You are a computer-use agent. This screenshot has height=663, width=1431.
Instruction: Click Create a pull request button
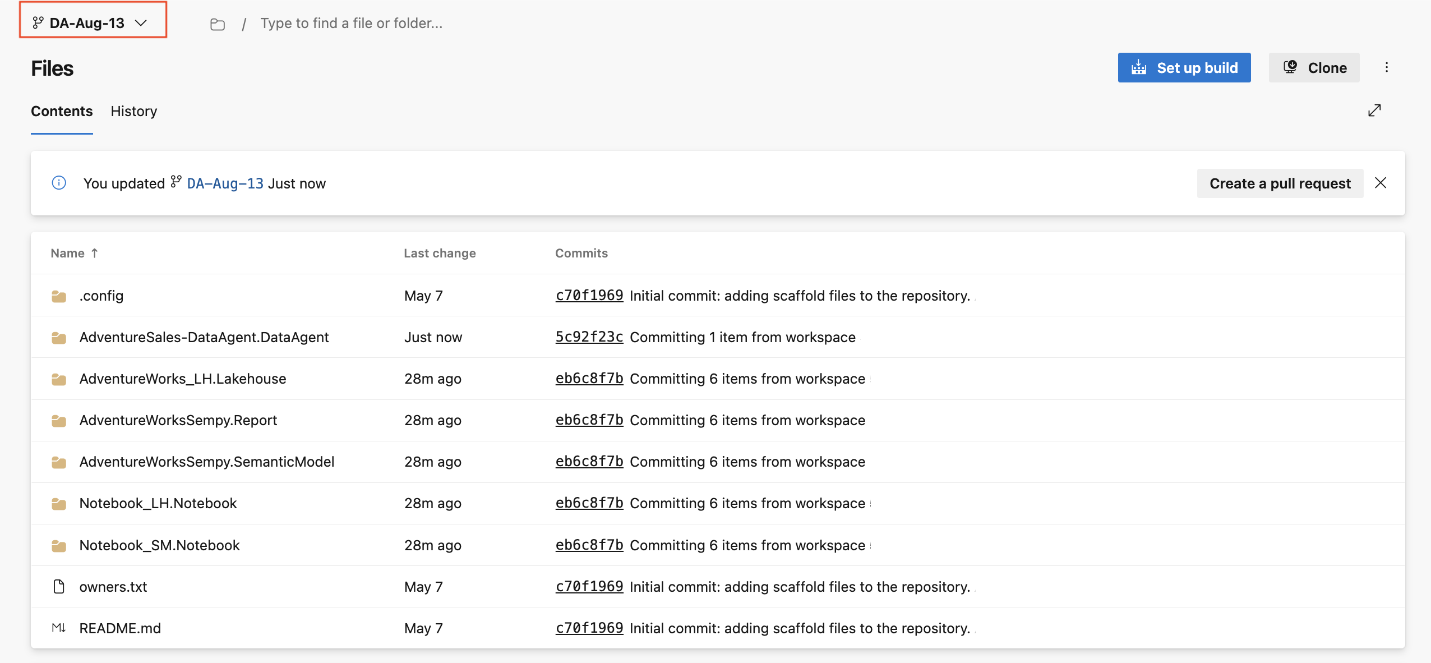[x=1280, y=183]
